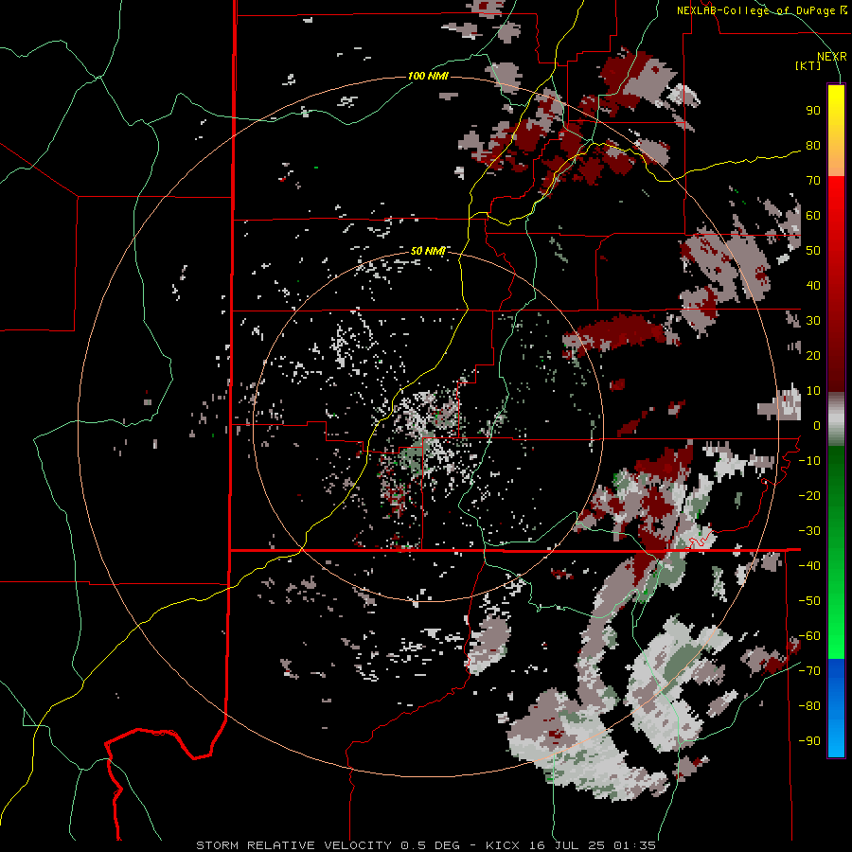Click the 90 value on velocity scale

813,111
